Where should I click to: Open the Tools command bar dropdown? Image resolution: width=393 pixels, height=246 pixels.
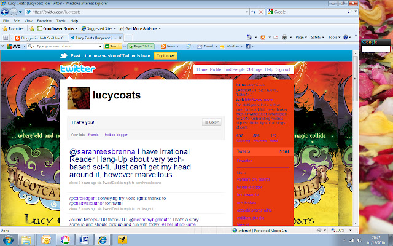pyautogui.click(x=334, y=37)
